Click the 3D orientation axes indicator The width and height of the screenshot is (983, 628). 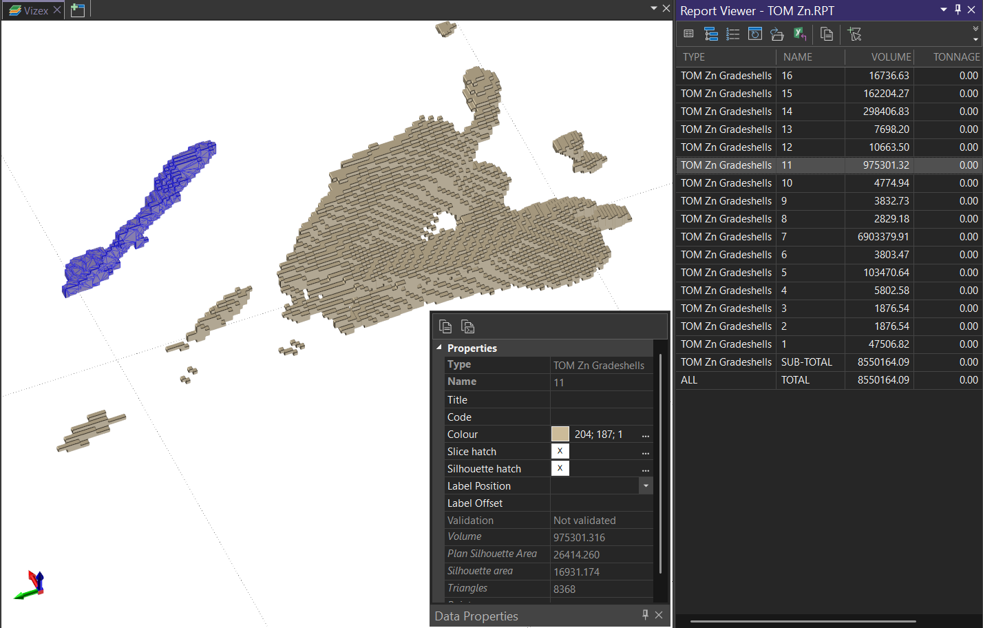(x=30, y=585)
